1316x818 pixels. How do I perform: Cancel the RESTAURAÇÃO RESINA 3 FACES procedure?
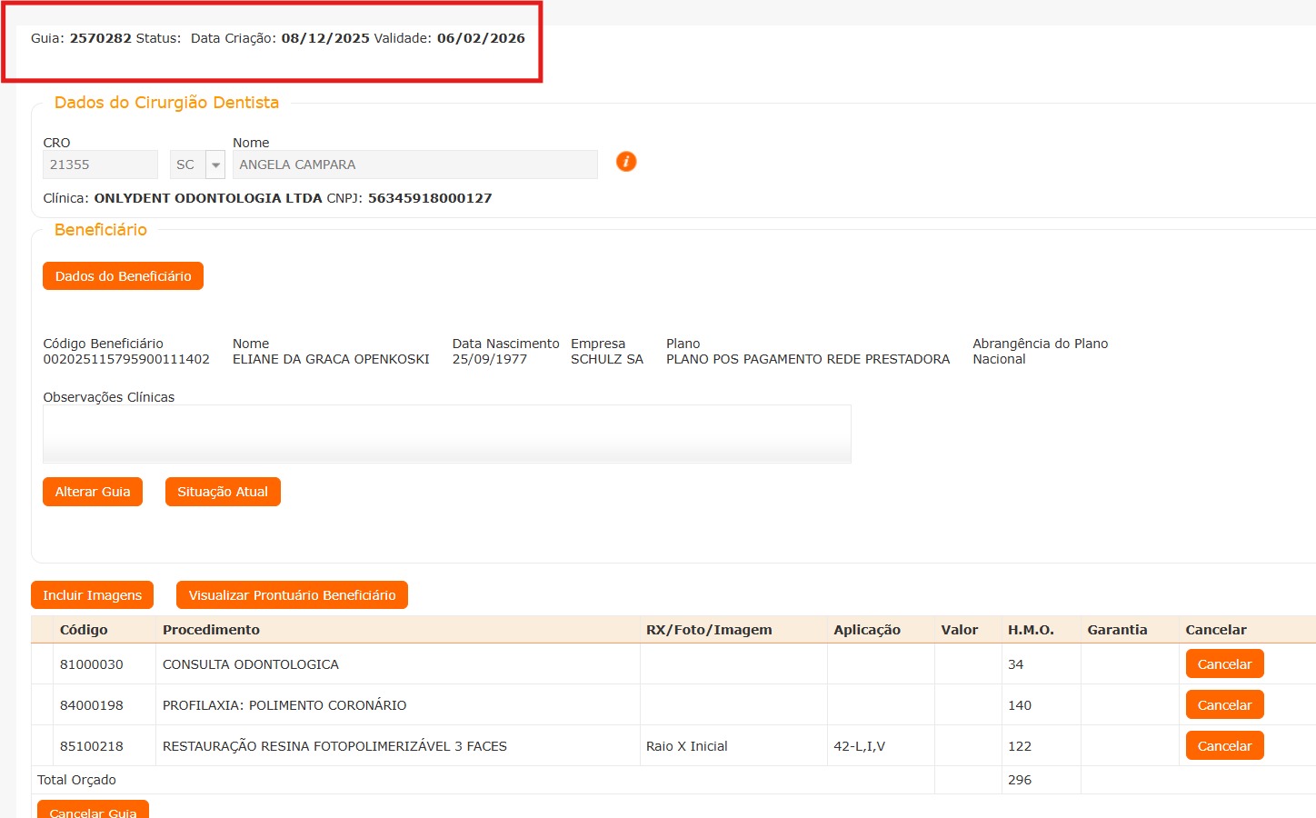point(1224,746)
